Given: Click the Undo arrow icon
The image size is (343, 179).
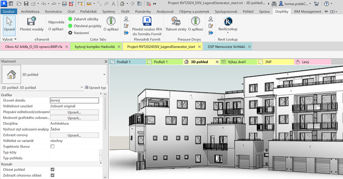Looking at the screenshot, I should [x=43, y=3].
